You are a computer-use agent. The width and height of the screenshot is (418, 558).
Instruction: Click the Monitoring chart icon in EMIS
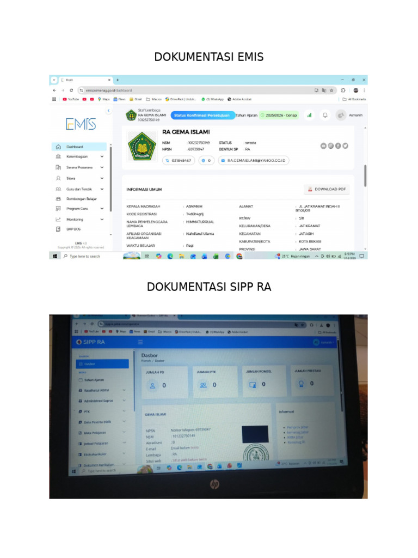click(x=58, y=220)
